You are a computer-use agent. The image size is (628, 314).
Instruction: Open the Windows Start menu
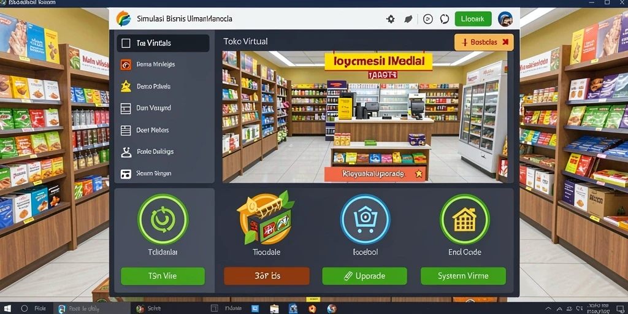(x=6, y=308)
